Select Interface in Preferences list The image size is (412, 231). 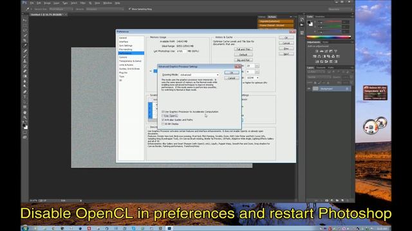[124, 42]
